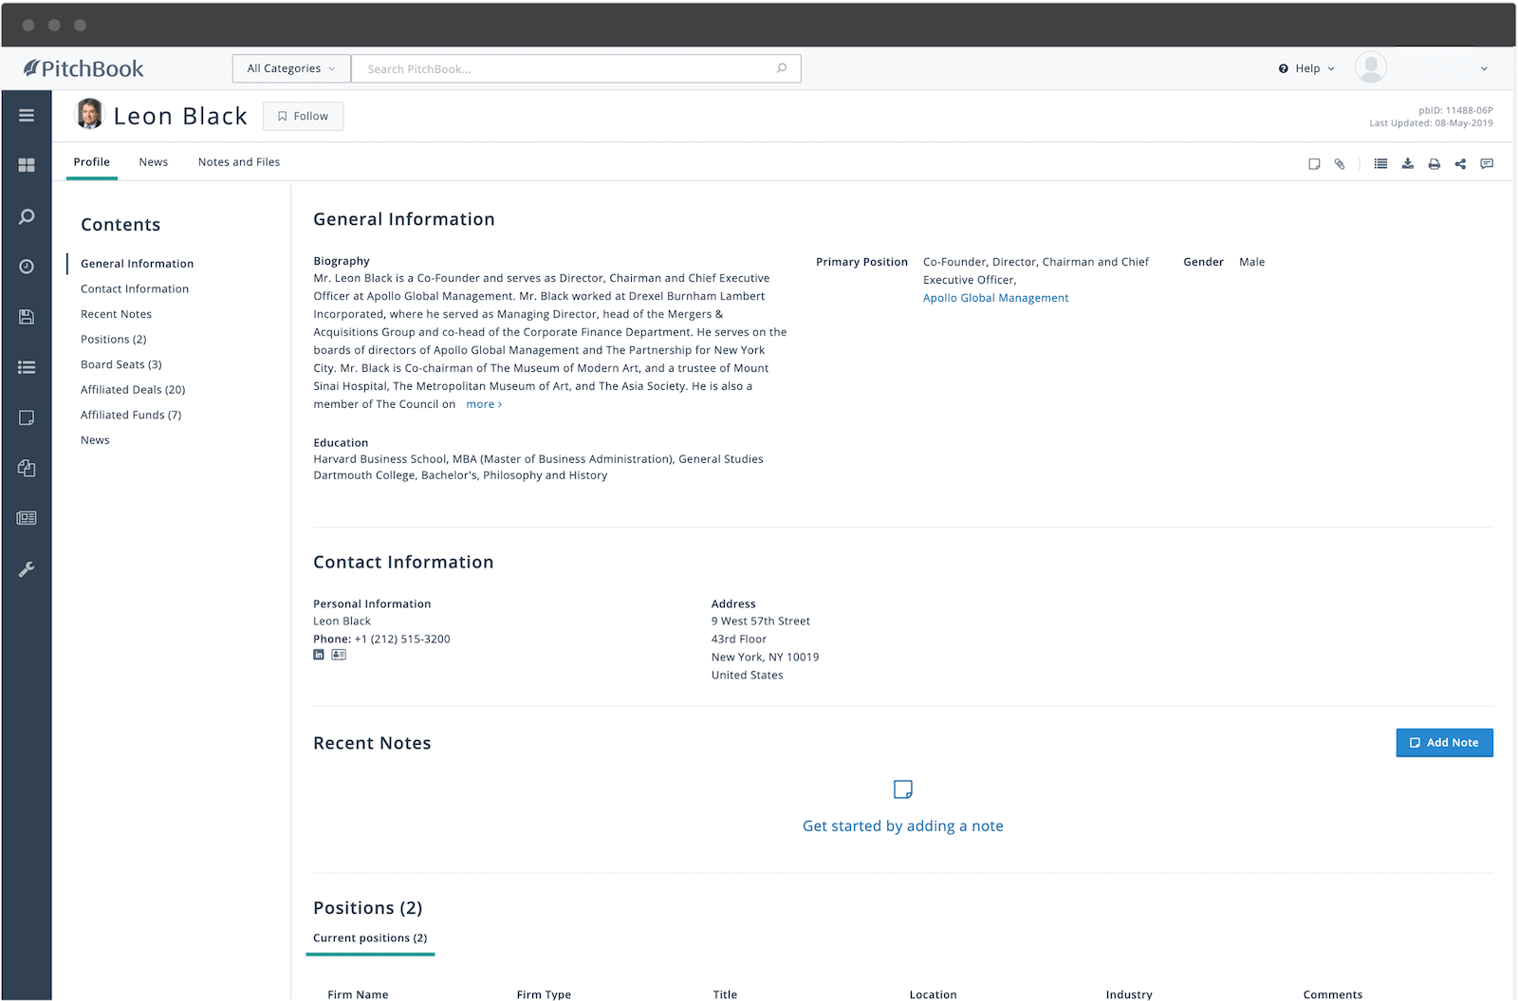Click the PitchBook logo
The height and width of the screenshot is (1001, 1518).
(x=83, y=68)
